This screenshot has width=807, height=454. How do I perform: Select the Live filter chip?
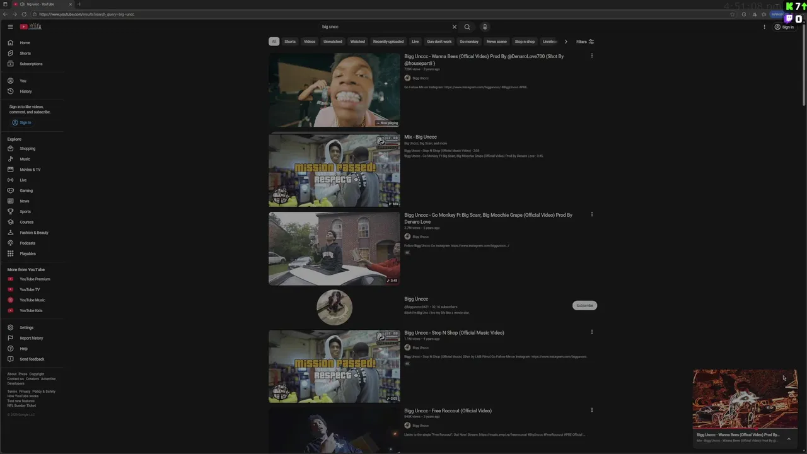pos(415,42)
